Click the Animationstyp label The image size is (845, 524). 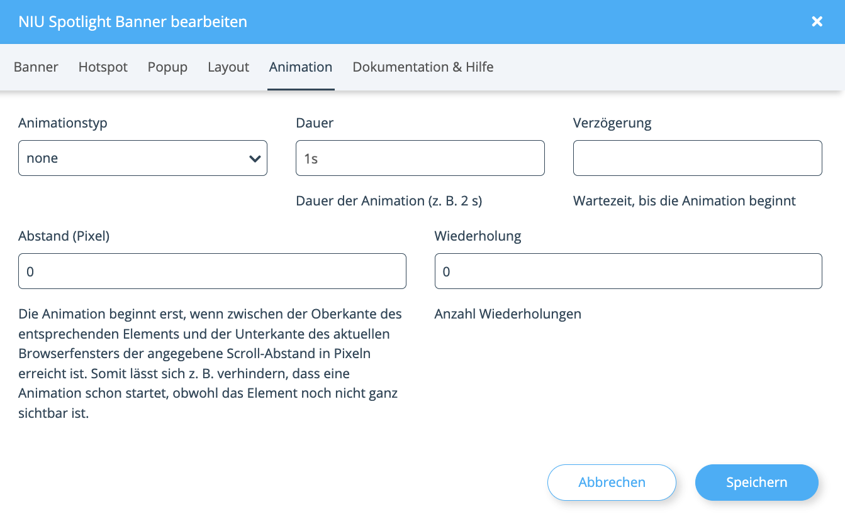[x=63, y=123]
